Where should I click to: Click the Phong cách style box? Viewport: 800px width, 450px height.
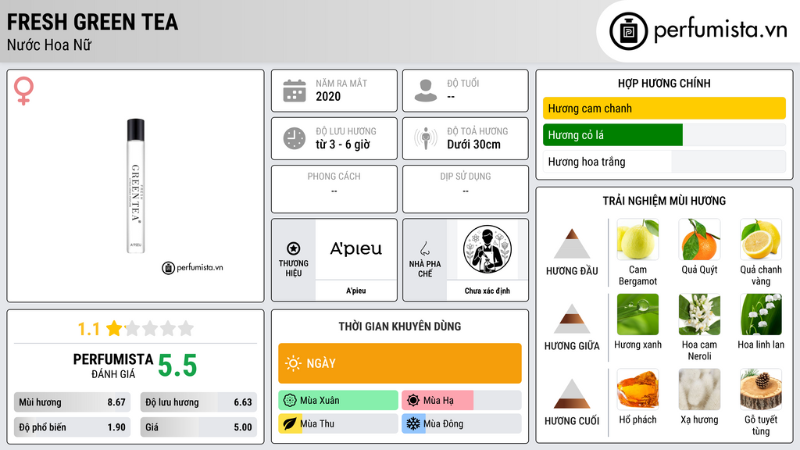(334, 189)
